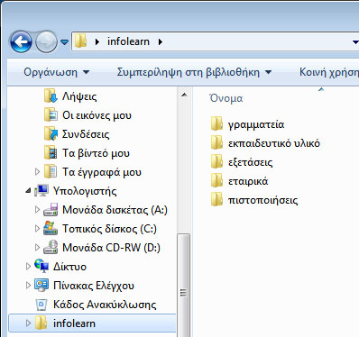Click the Back navigation arrow button
The height and width of the screenshot is (337, 359).
[x=21, y=41]
